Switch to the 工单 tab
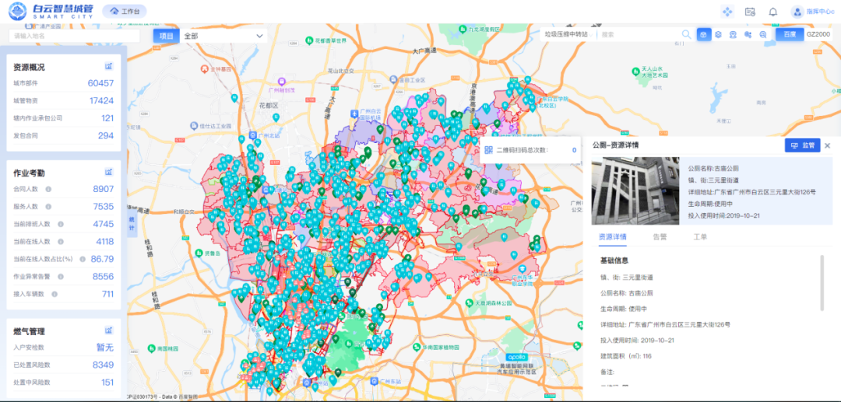Image resolution: width=841 pixels, height=402 pixels. point(699,236)
